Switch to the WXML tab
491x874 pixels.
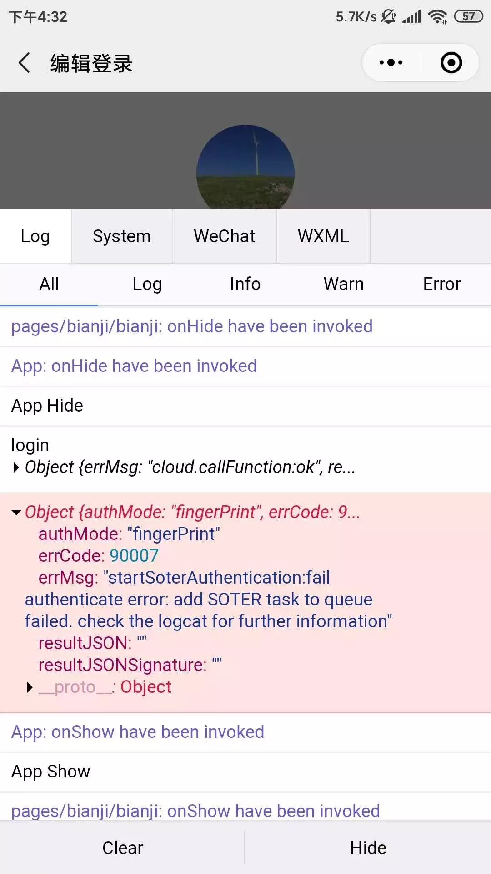(x=323, y=236)
